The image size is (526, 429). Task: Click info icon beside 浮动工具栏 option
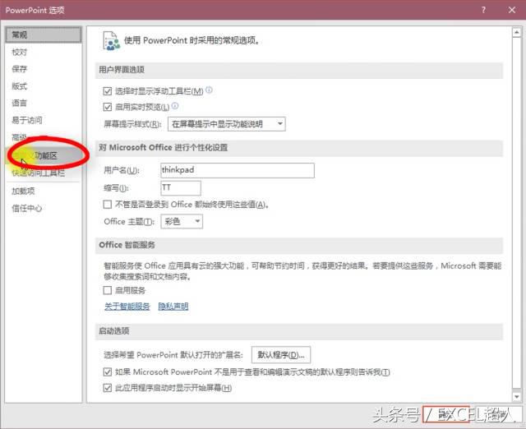[x=209, y=90]
